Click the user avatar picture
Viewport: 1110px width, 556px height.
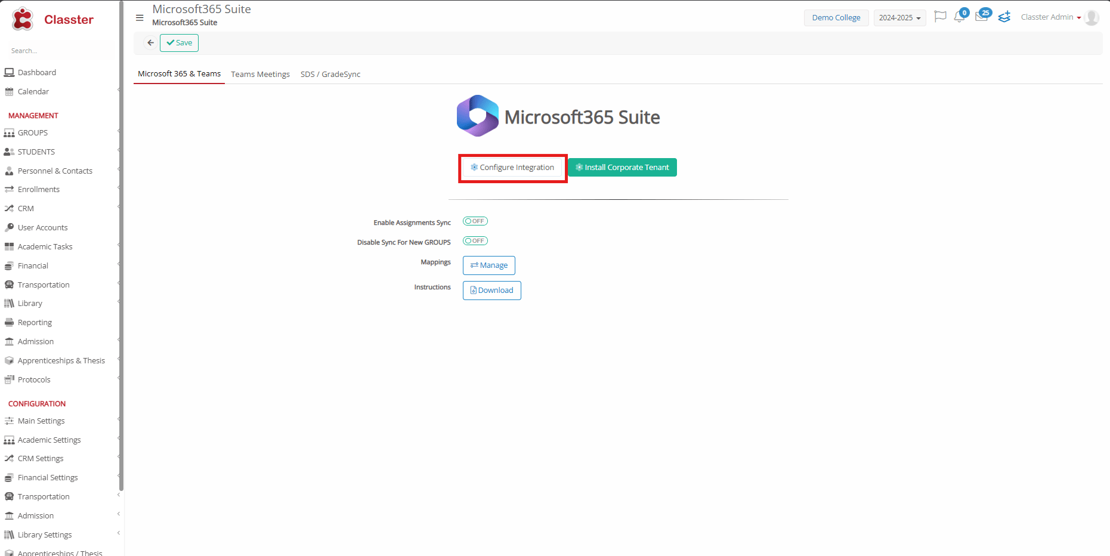[1092, 17]
